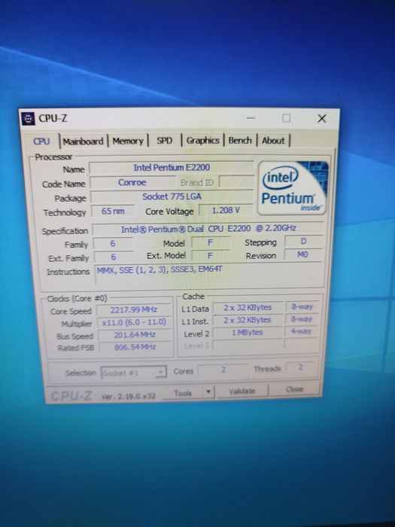Screen dimensions: 395x527
Task: Select the SPD tab
Action: [x=164, y=141]
